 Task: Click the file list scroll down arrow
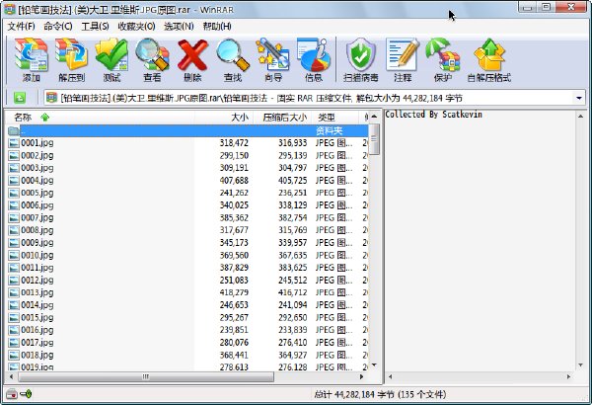(374, 364)
